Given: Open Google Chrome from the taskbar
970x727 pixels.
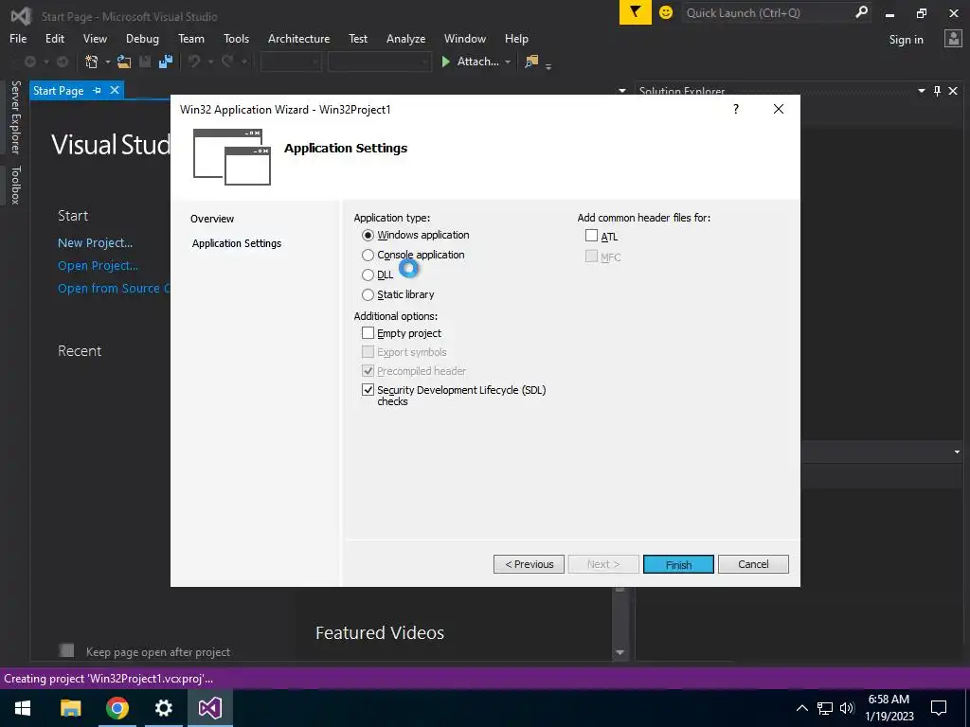Looking at the screenshot, I should click(117, 708).
